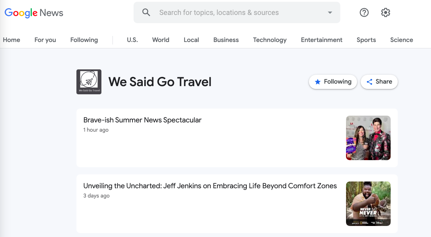Click the search magnifier icon
431x237 pixels.
point(146,12)
